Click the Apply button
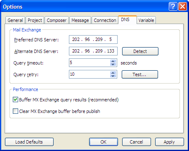This screenshot has height=151, width=189. pos(170,142)
